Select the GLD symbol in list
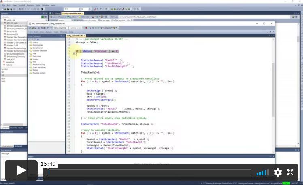This screenshot has width=303, height=185. pos(3,78)
